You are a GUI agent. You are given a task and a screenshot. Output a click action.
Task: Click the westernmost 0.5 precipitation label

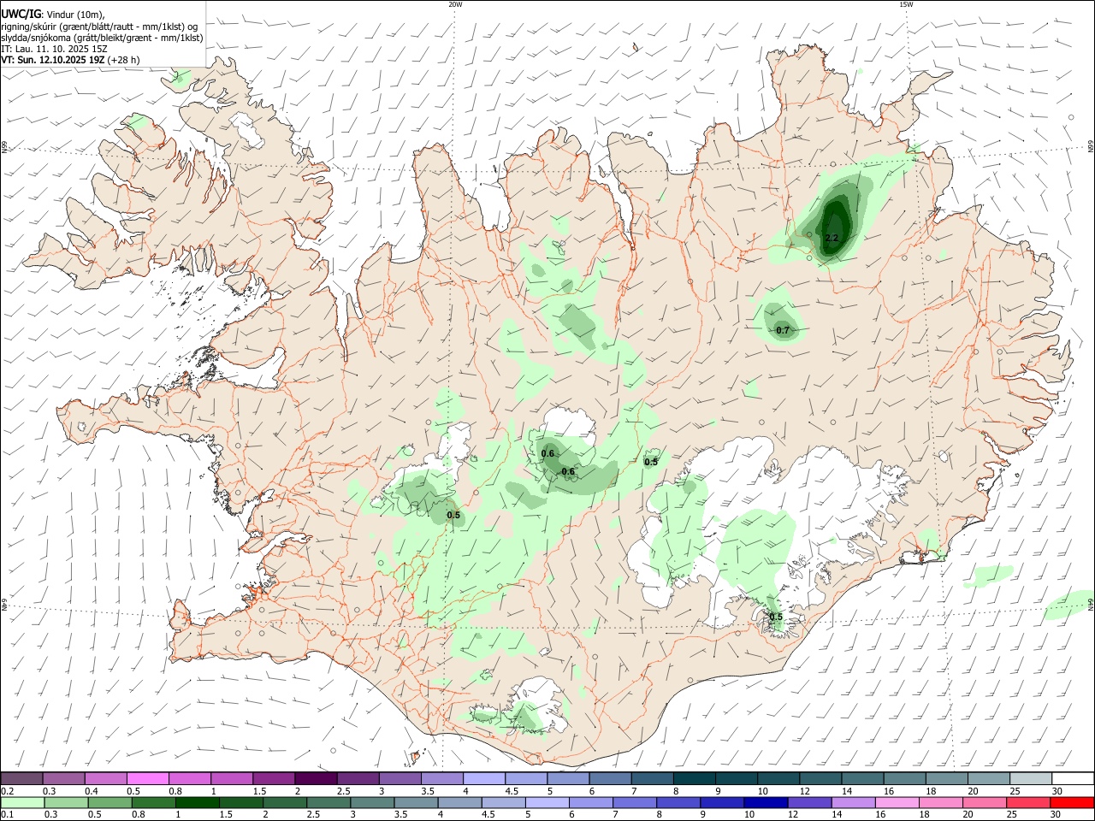coord(453,515)
